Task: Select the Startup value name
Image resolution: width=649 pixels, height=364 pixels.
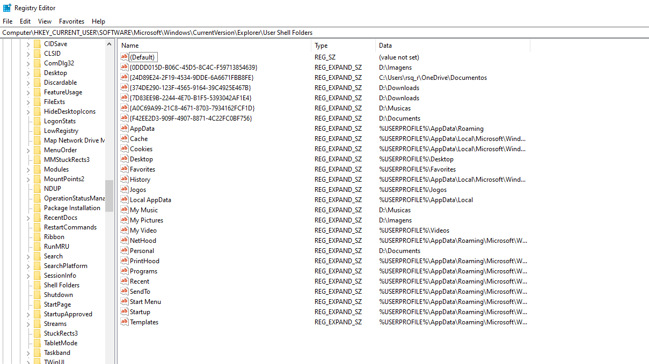Action: (140, 311)
